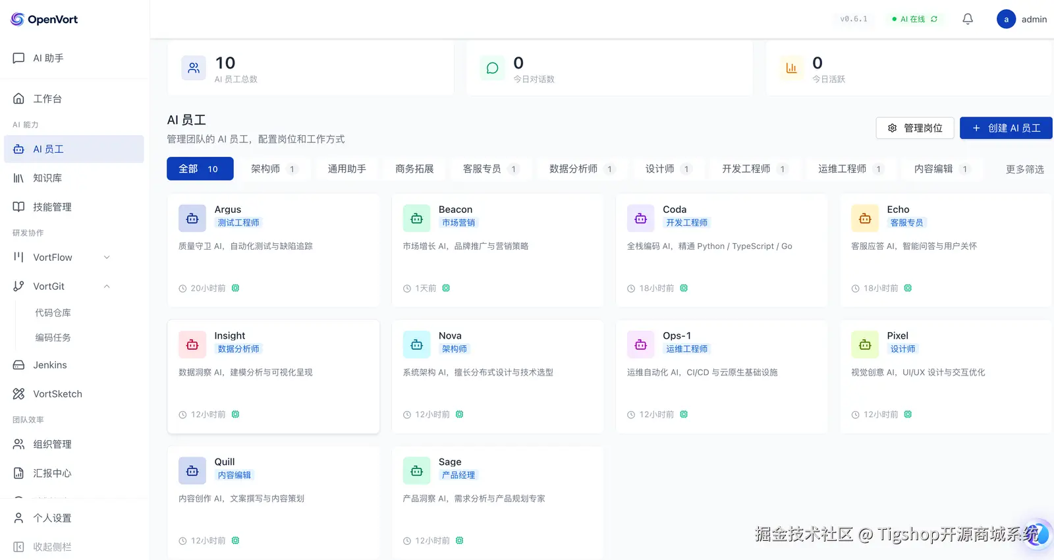The height and width of the screenshot is (560, 1054).
Task: Click 18小时前 timestamp on Coda card
Action: (656, 289)
